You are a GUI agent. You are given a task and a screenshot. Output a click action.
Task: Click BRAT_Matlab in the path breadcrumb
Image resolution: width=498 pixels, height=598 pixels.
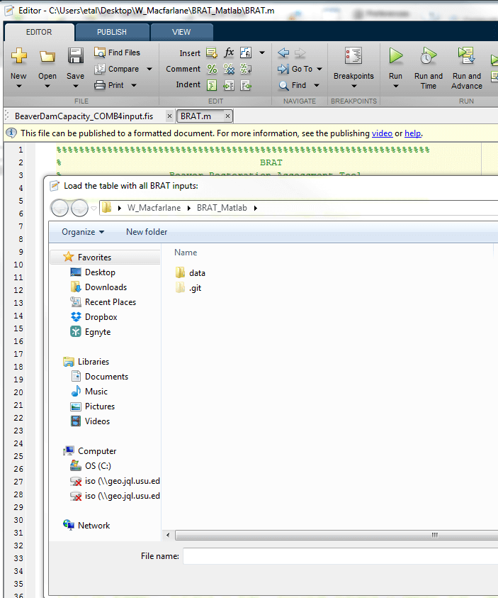[x=222, y=208]
